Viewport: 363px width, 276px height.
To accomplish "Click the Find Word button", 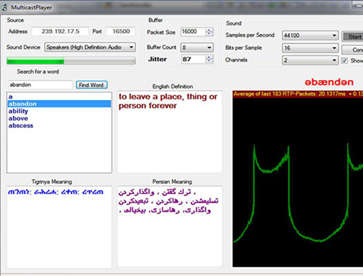I will pyautogui.click(x=92, y=85).
